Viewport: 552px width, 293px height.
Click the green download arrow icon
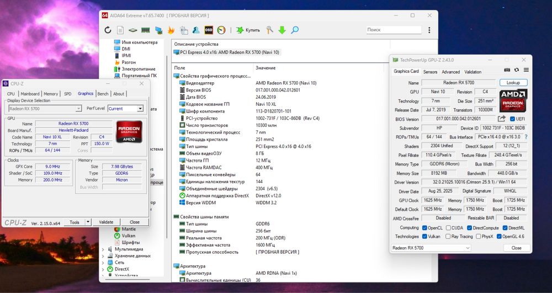tap(282, 30)
